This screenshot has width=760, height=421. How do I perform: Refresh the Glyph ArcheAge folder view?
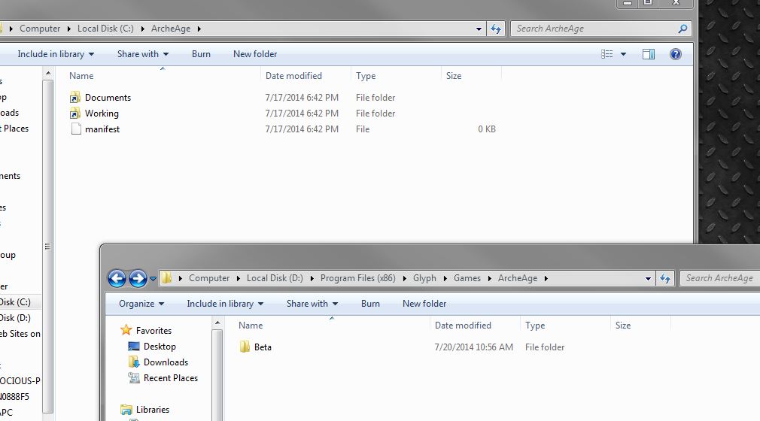point(665,278)
